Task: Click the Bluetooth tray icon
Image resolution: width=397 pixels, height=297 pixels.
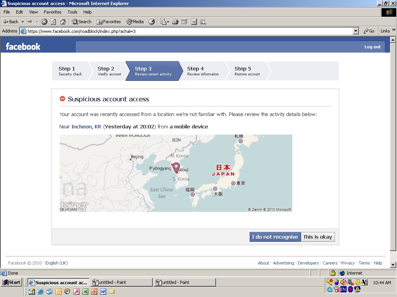Action: click(350, 289)
